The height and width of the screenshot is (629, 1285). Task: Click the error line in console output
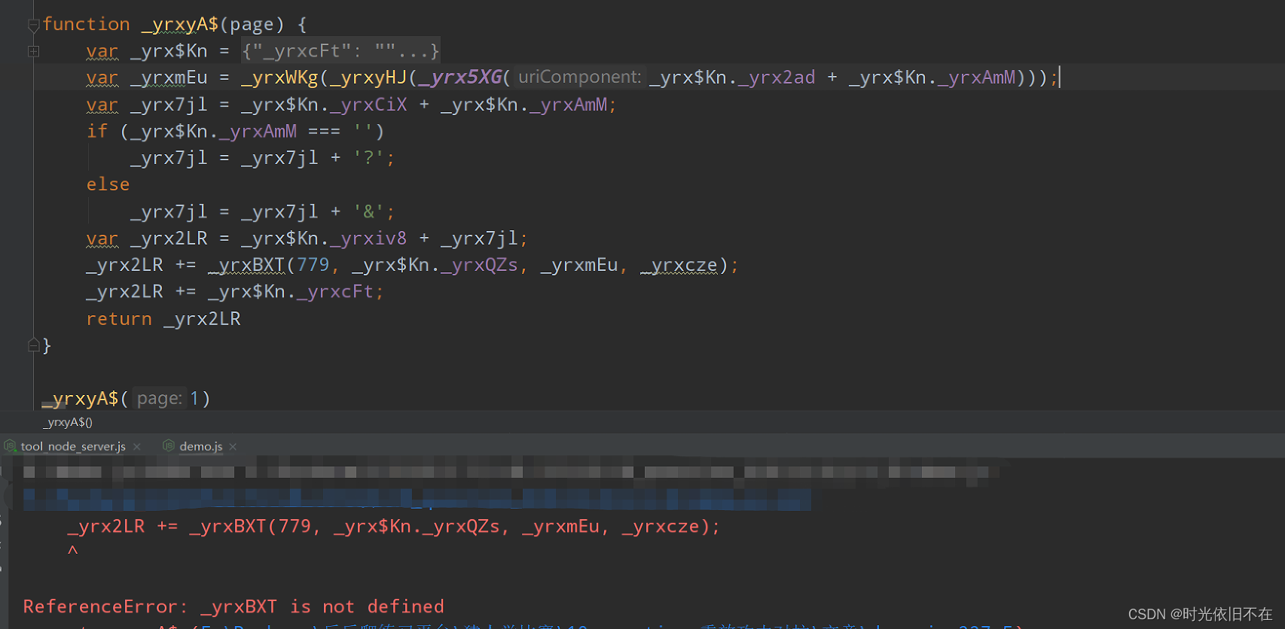[394, 527]
